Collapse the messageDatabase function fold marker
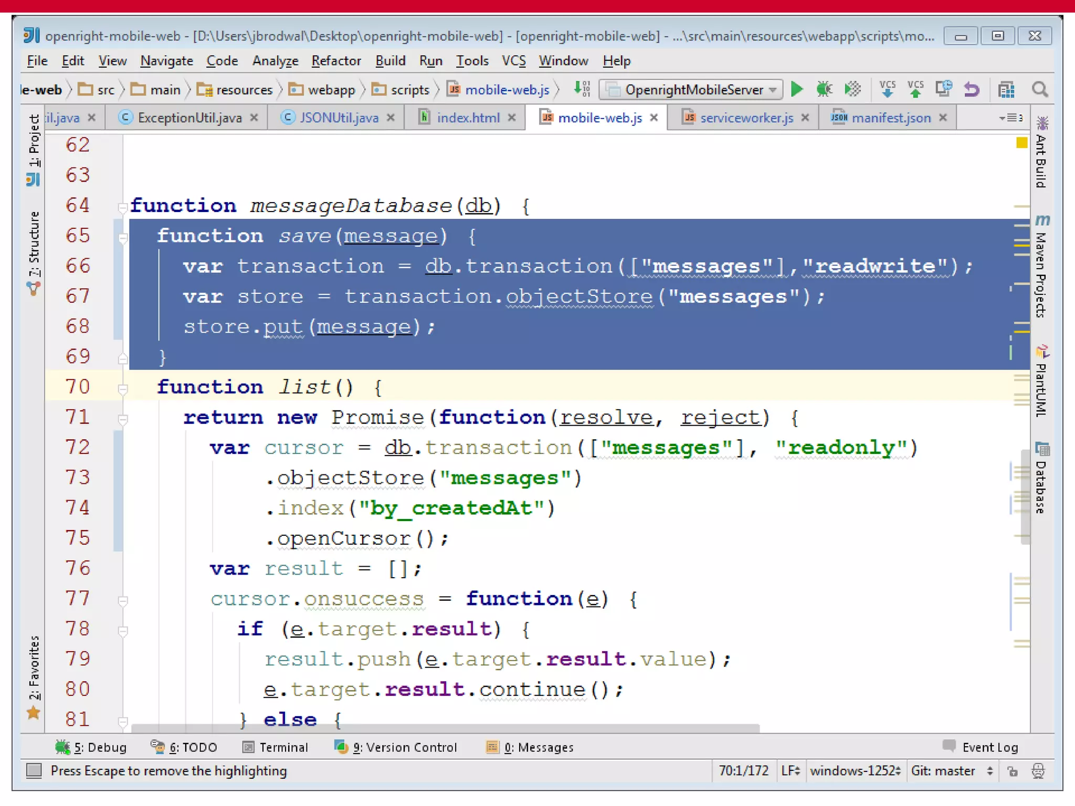 click(122, 207)
